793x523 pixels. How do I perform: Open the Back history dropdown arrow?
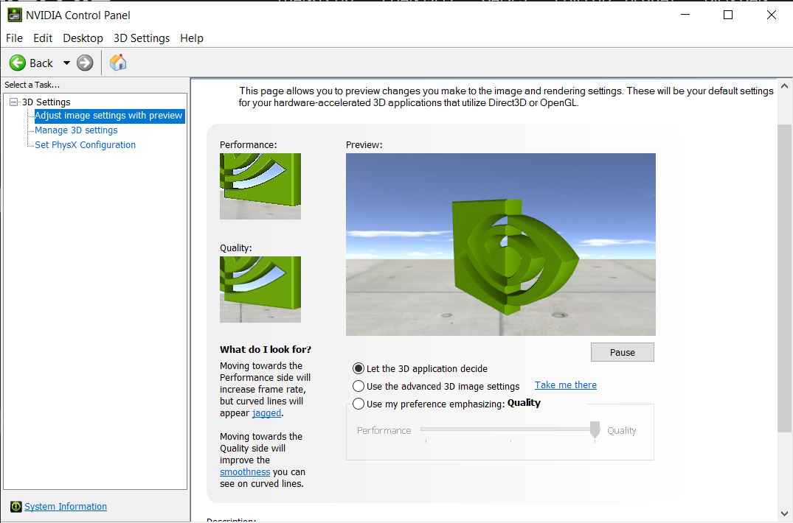66,63
